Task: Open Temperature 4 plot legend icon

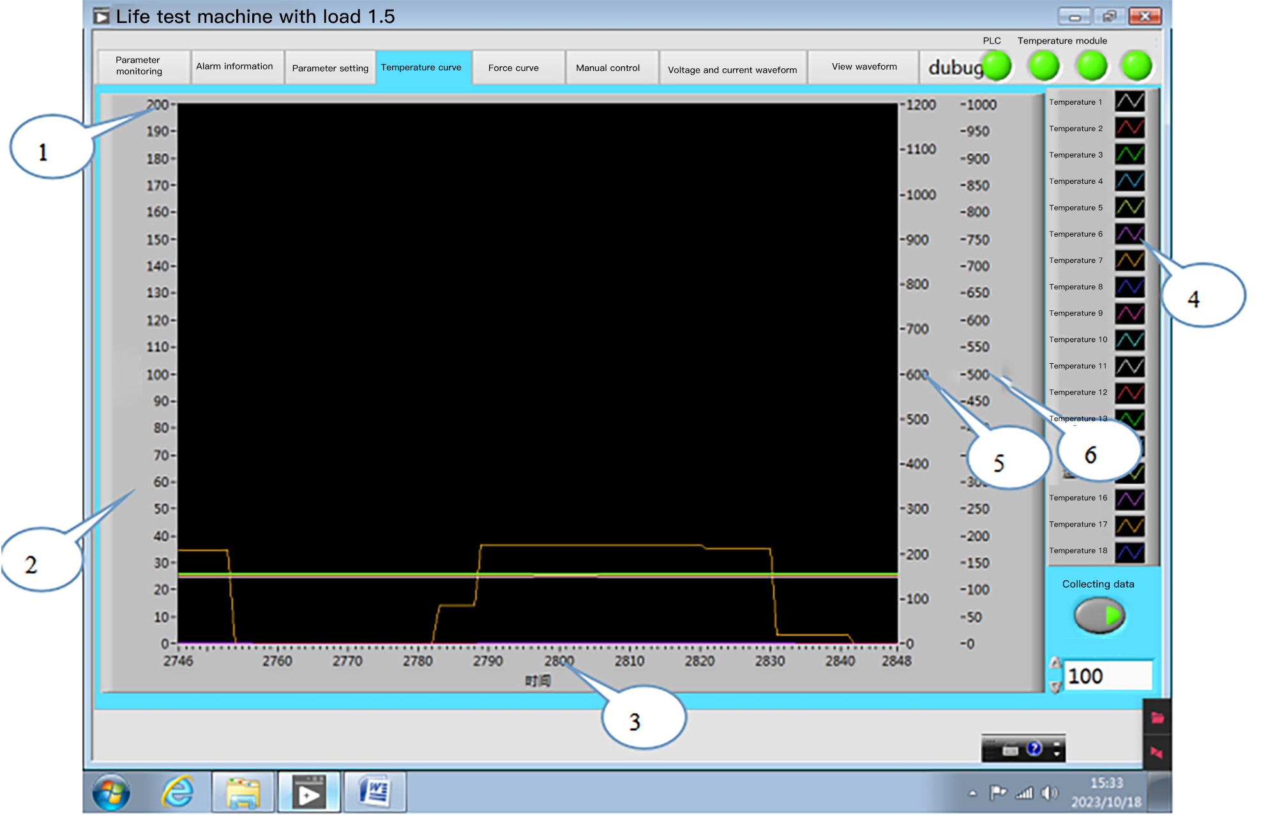Action: coord(1130,181)
